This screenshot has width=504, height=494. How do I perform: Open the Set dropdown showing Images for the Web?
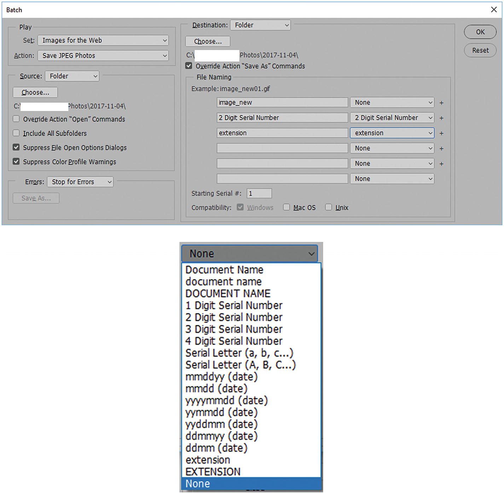coord(103,40)
